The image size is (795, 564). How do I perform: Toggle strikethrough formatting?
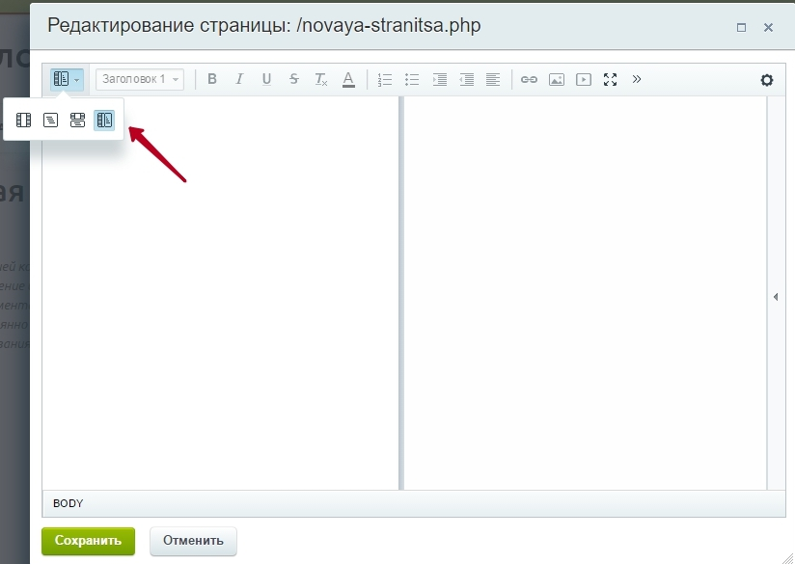pyautogui.click(x=293, y=79)
